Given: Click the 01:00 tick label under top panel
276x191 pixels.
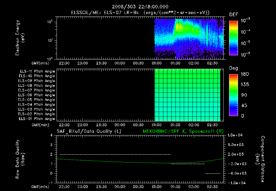Looking at the screenshot, I should pyautogui.click(x=157, y=63).
